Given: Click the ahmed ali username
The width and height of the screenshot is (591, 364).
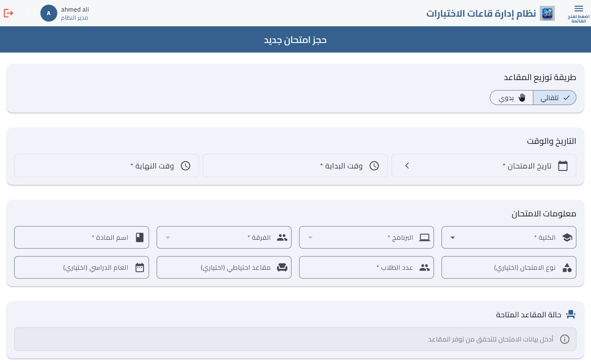Looking at the screenshot, I should (75, 10).
